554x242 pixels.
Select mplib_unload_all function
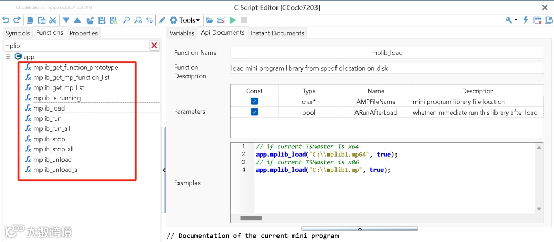point(57,170)
